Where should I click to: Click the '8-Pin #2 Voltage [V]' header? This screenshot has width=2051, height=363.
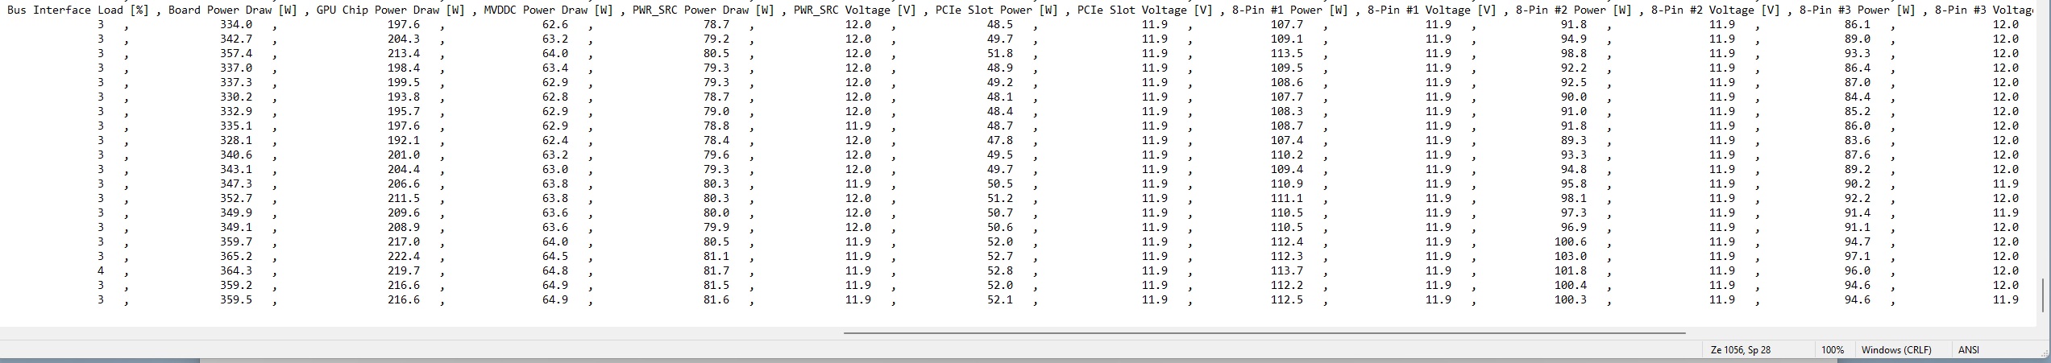click(1716, 10)
